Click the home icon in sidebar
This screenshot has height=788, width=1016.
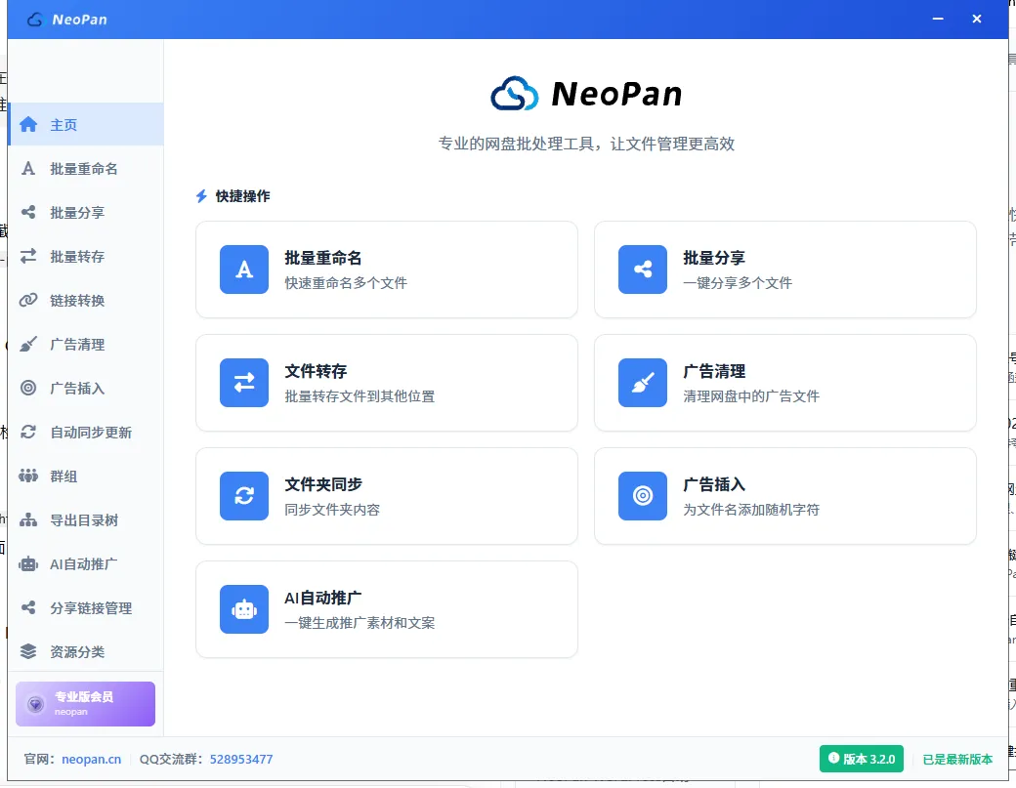(28, 124)
